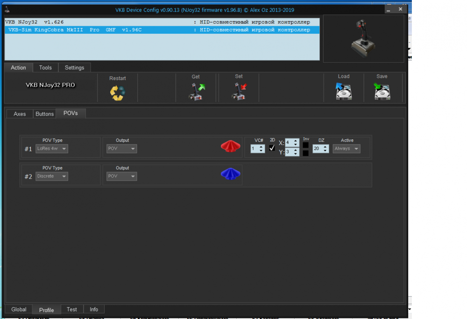
Task: Open POV Type dropdown for #2
Action: pos(52,176)
